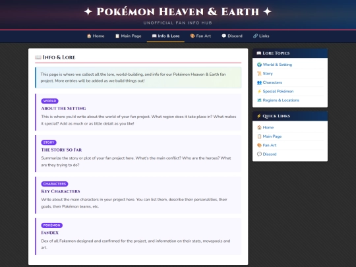Click the Fandex description about Fakemon stats

click(x=136, y=245)
